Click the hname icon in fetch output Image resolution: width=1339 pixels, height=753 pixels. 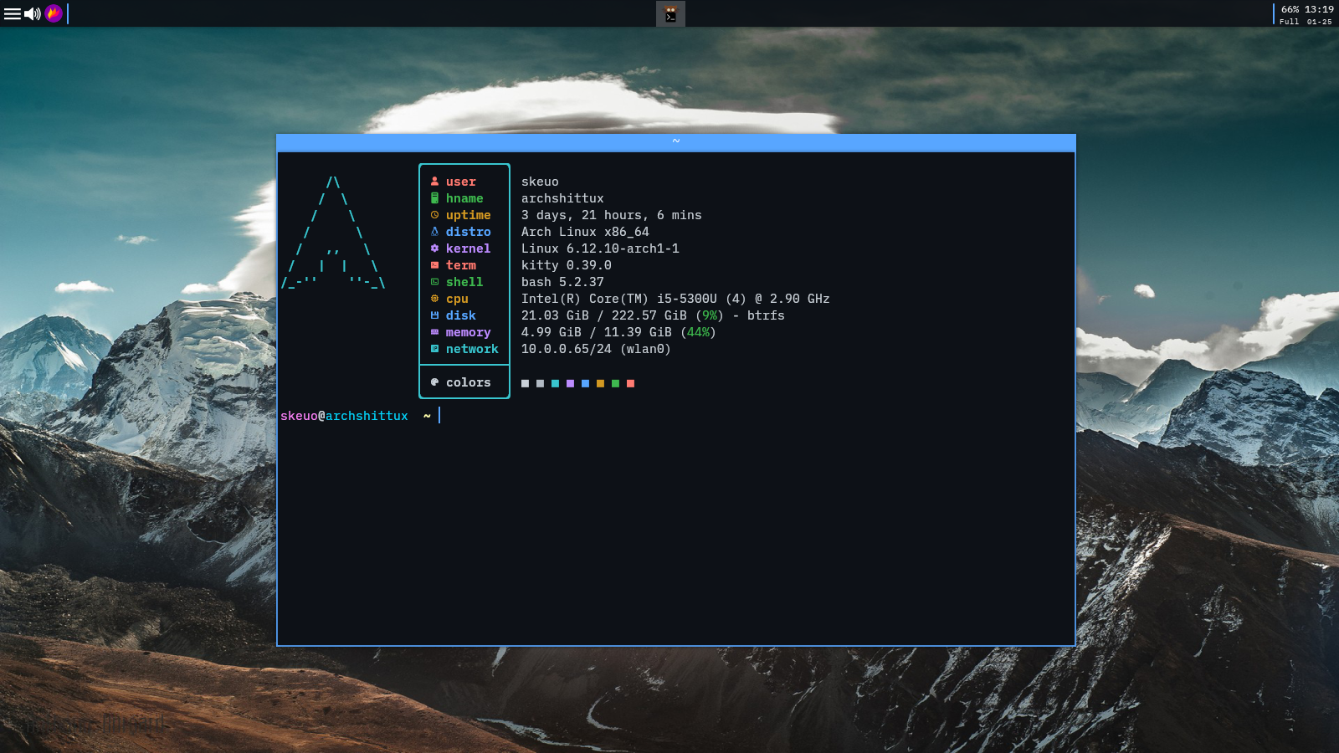[434, 198]
